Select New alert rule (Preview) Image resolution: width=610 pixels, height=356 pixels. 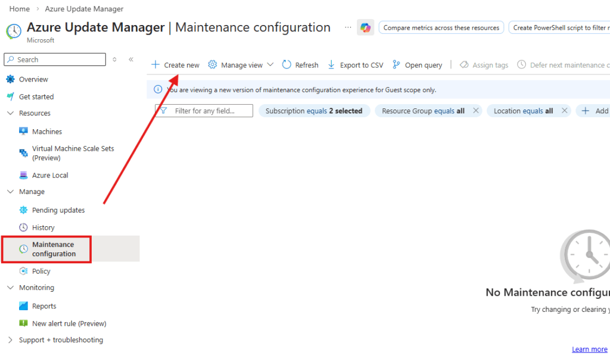point(69,323)
